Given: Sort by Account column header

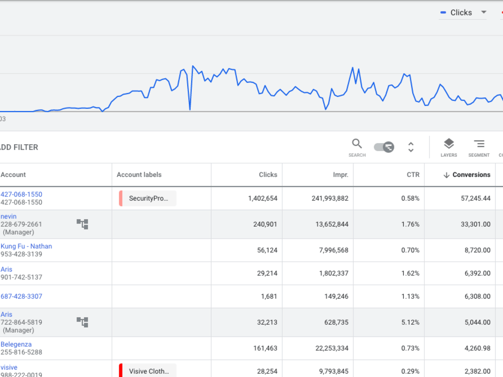Looking at the screenshot, I should pyautogui.click(x=13, y=175).
